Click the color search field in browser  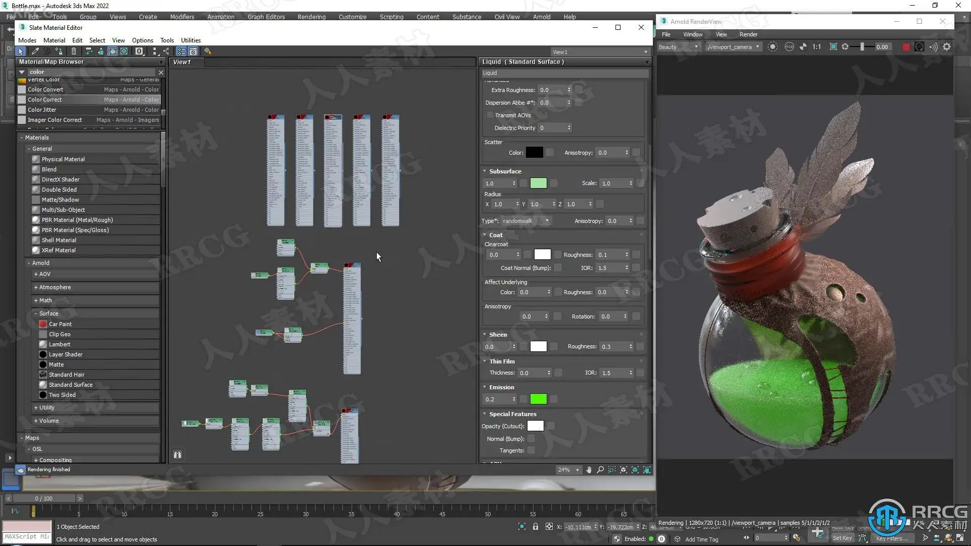pyautogui.click(x=91, y=72)
